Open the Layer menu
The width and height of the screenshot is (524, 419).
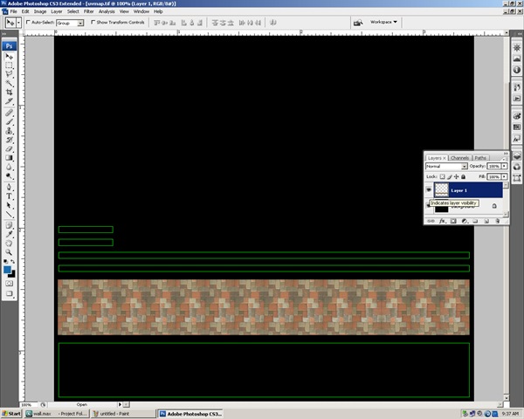57,11
